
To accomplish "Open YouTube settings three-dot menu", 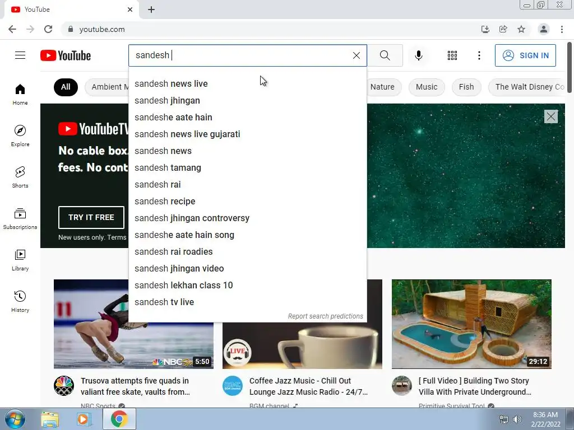I will pos(479,55).
